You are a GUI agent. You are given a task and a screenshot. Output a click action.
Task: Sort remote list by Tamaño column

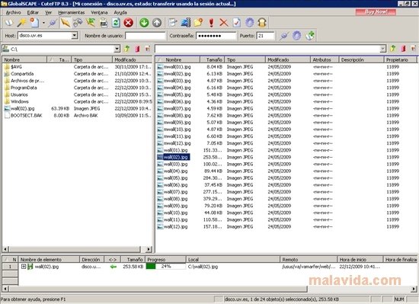pyautogui.click(x=213, y=59)
